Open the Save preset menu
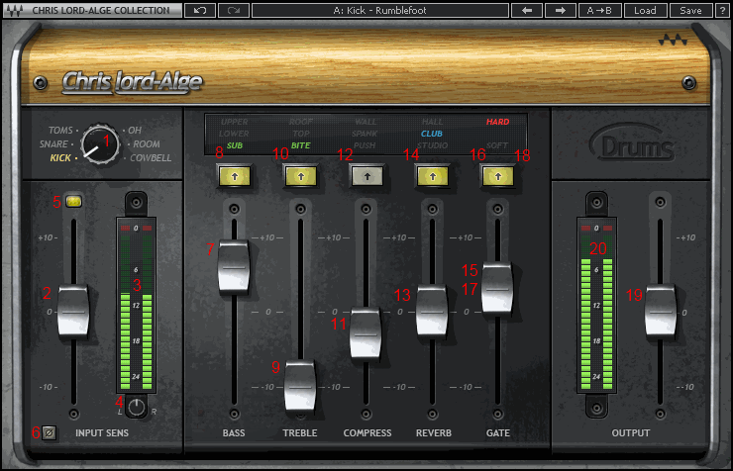Viewport: 733px width, 471px height. (690, 11)
